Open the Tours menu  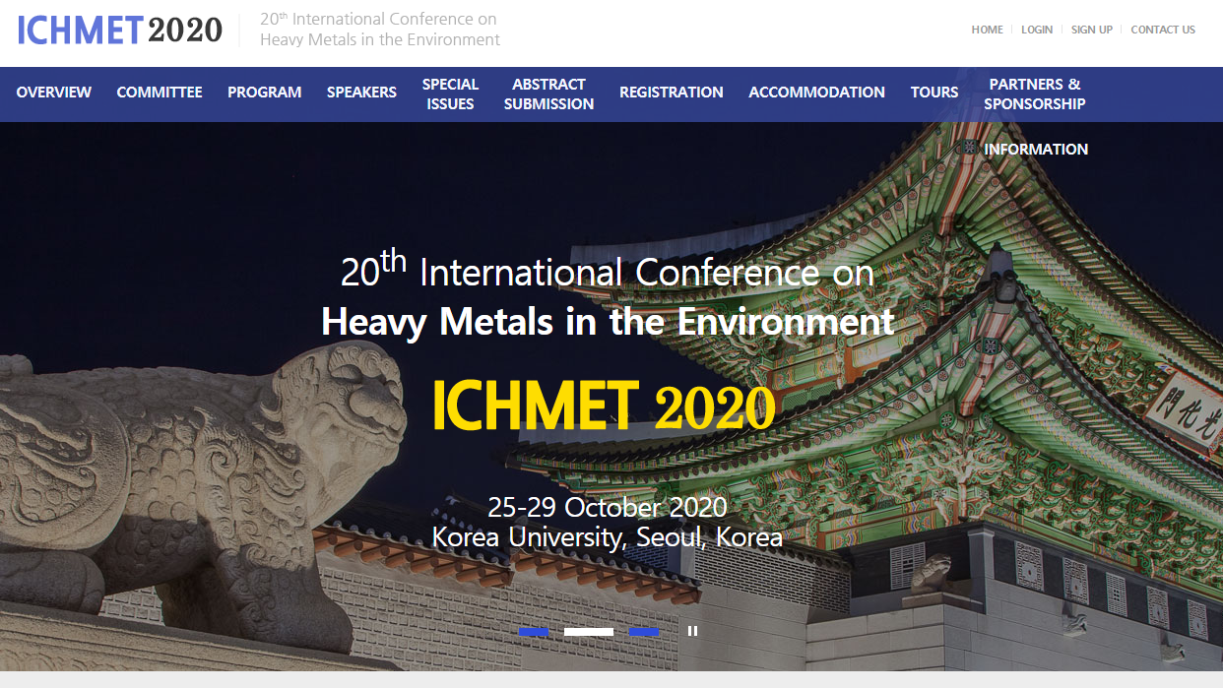click(x=934, y=93)
